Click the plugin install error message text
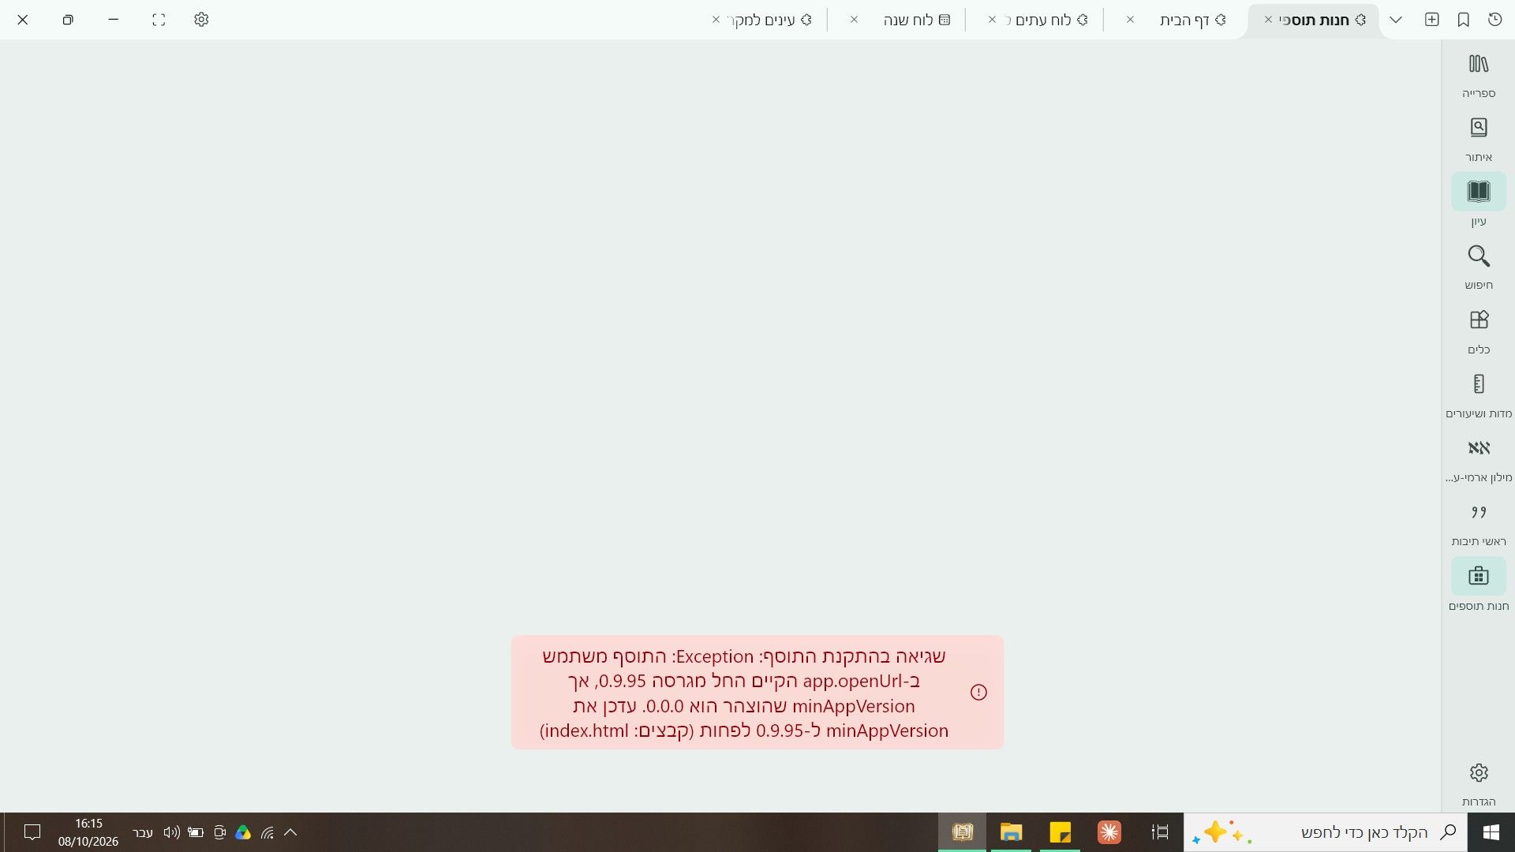Image resolution: width=1515 pixels, height=852 pixels. (x=744, y=693)
